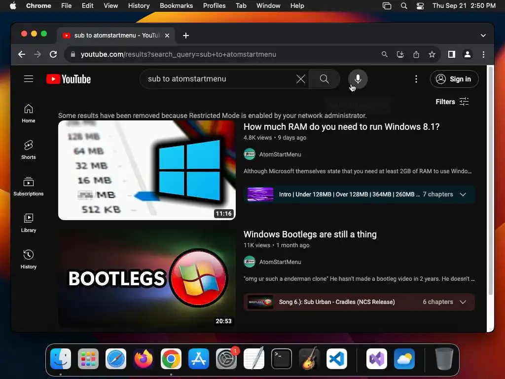Open macOS Control Center toggles
This screenshot has height=379, width=505.
click(420, 6)
